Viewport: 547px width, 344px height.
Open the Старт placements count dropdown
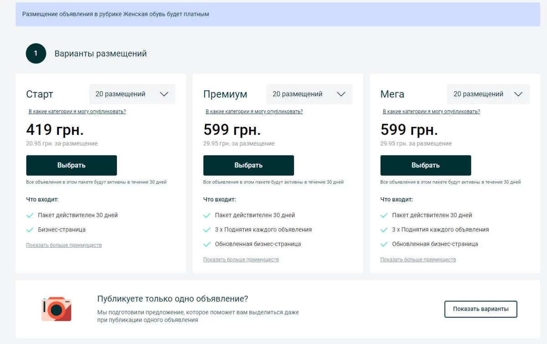[132, 94]
